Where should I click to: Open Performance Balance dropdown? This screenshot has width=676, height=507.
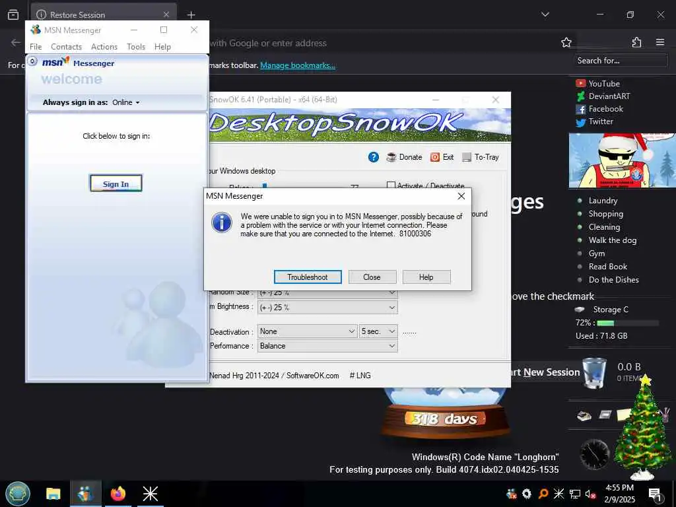coord(327,346)
